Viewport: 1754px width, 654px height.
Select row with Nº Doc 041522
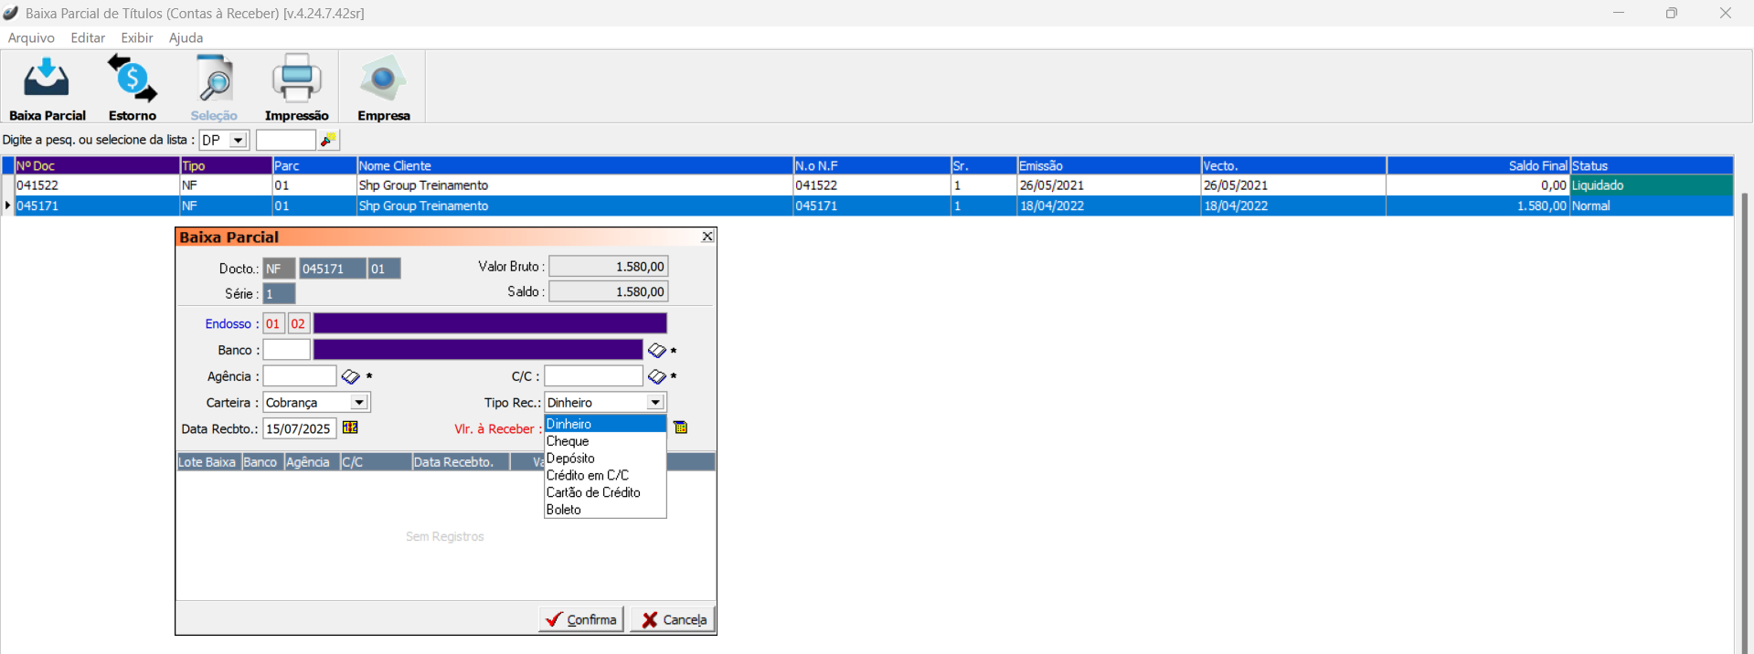pos(37,185)
